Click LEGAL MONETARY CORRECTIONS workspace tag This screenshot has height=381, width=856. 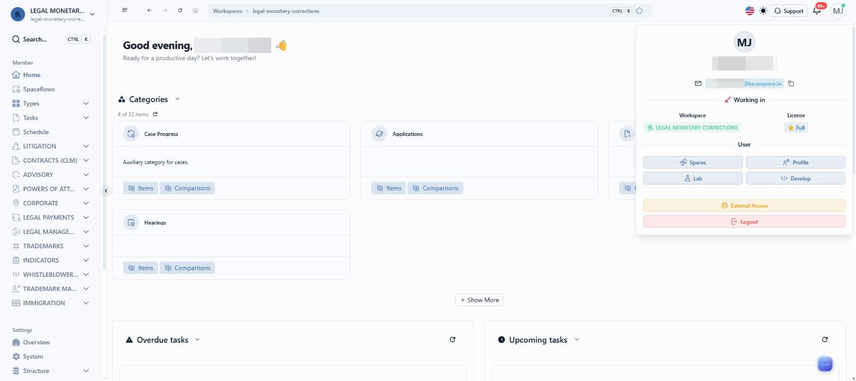coord(692,128)
